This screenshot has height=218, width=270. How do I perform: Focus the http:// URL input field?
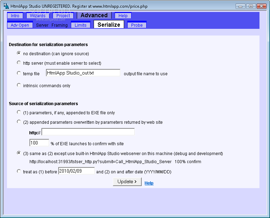click(x=88, y=132)
